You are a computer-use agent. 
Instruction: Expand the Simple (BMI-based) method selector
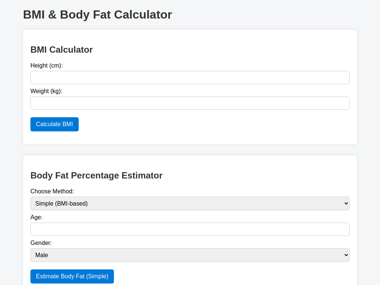click(x=190, y=203)
